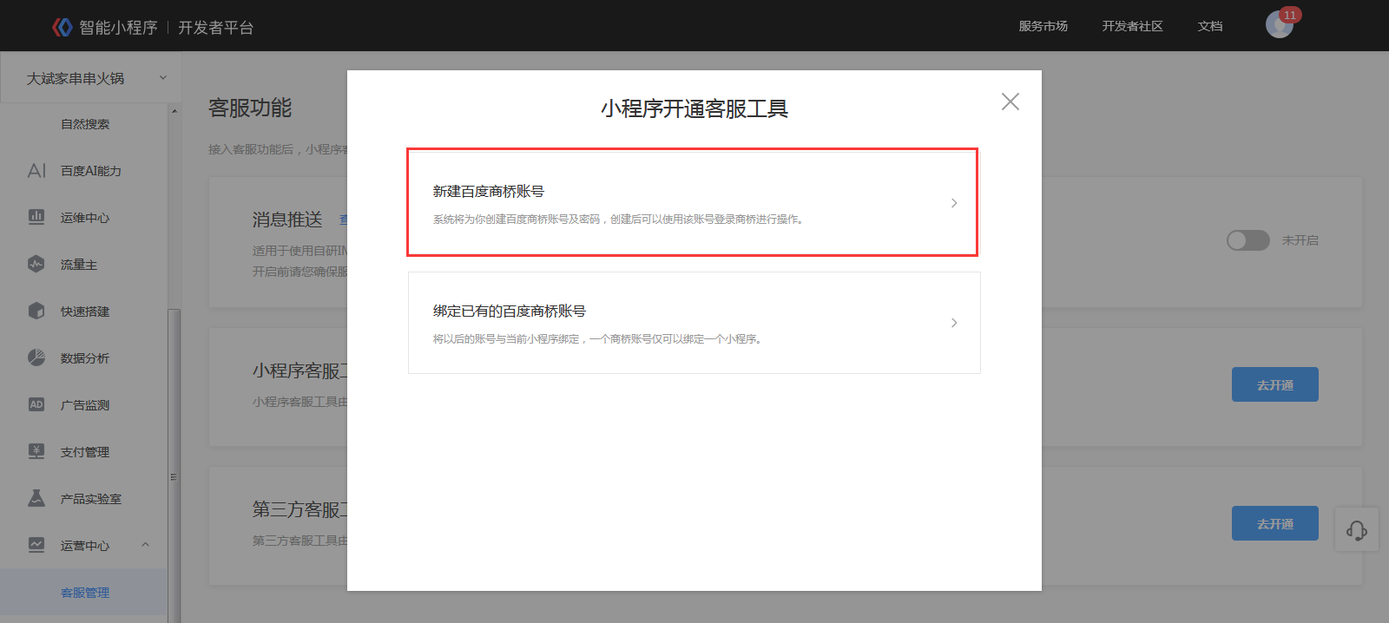The image size is (1389, 623).
Task: Click the 未开启 status label
Action: pos(1300,240)
